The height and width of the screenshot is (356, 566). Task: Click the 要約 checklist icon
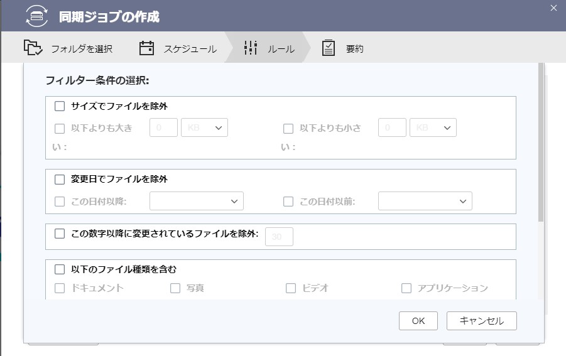328,48
